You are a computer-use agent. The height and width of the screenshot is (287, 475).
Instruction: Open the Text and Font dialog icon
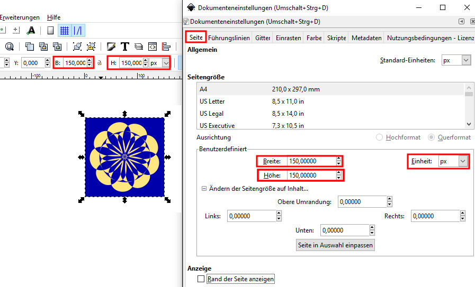(125, 47)
